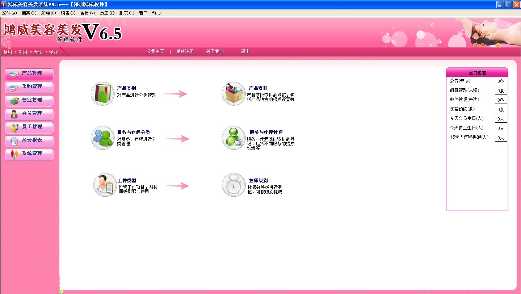
Task: Open the 产品资料 box icon
Action: pyautogui.click(x=234, y=94)
